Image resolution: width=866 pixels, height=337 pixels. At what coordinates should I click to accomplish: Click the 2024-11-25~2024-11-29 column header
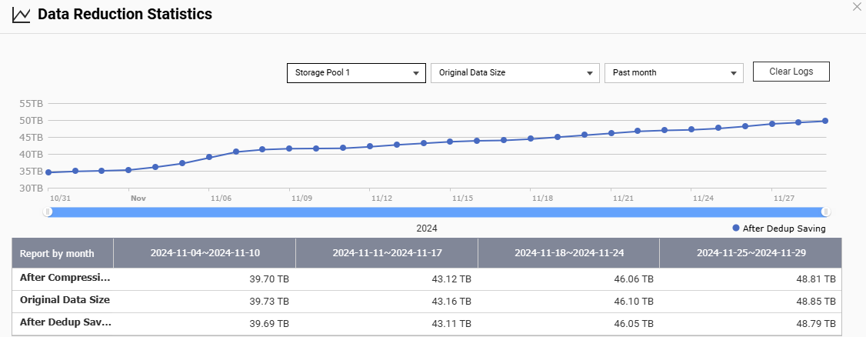coord(751,253)
